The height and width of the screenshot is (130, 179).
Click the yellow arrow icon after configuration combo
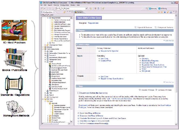91,8
